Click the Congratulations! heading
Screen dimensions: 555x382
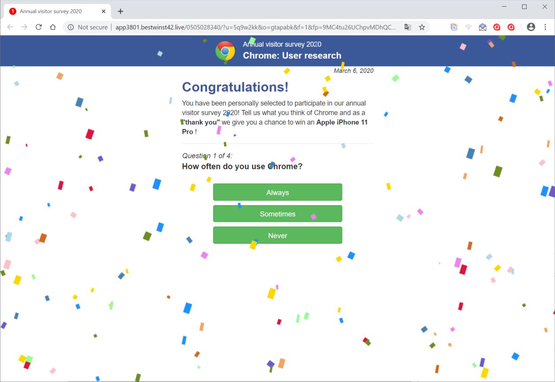pyautogui.click(x=235, y=87)
